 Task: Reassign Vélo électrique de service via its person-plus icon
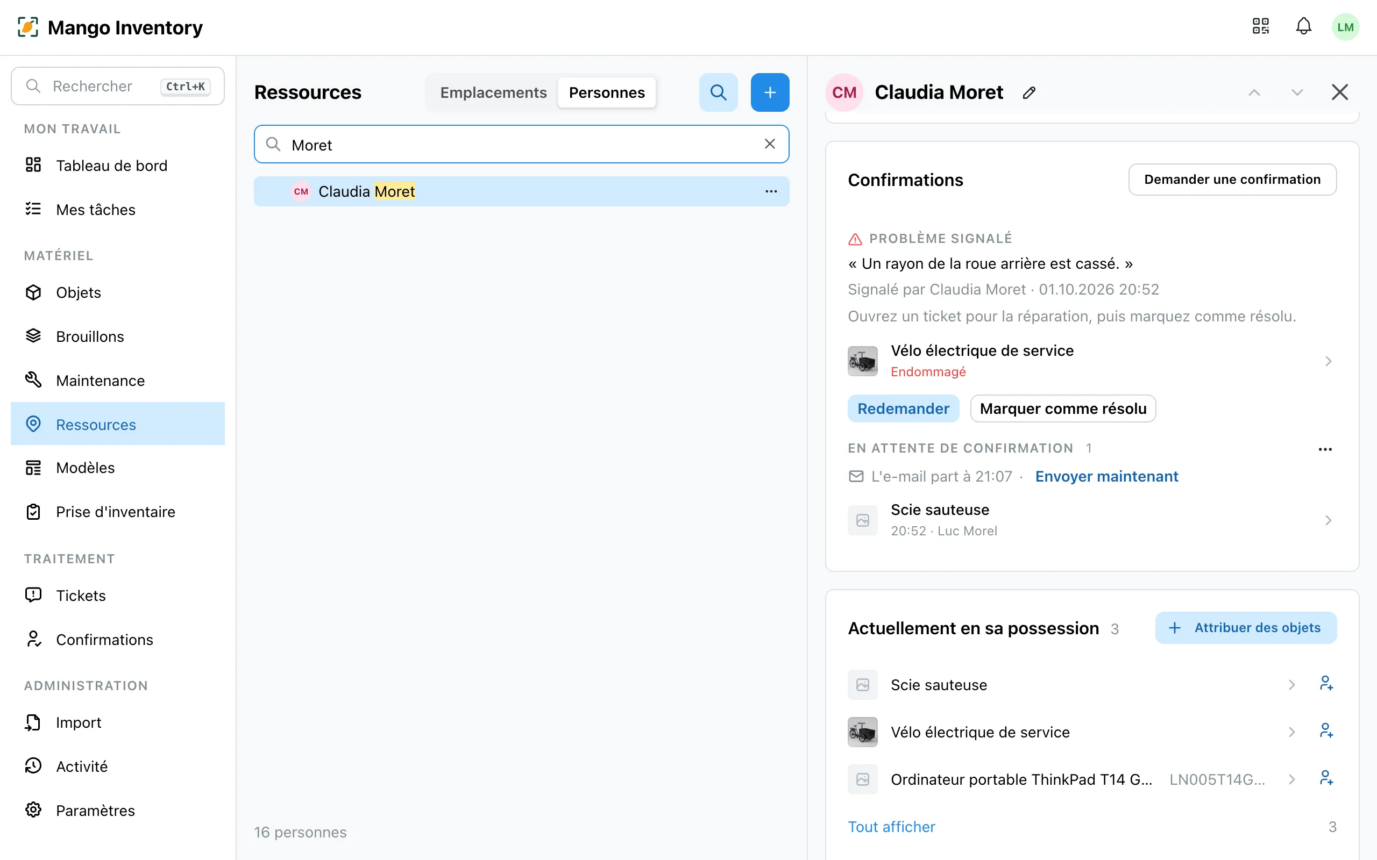[1326, 732]
